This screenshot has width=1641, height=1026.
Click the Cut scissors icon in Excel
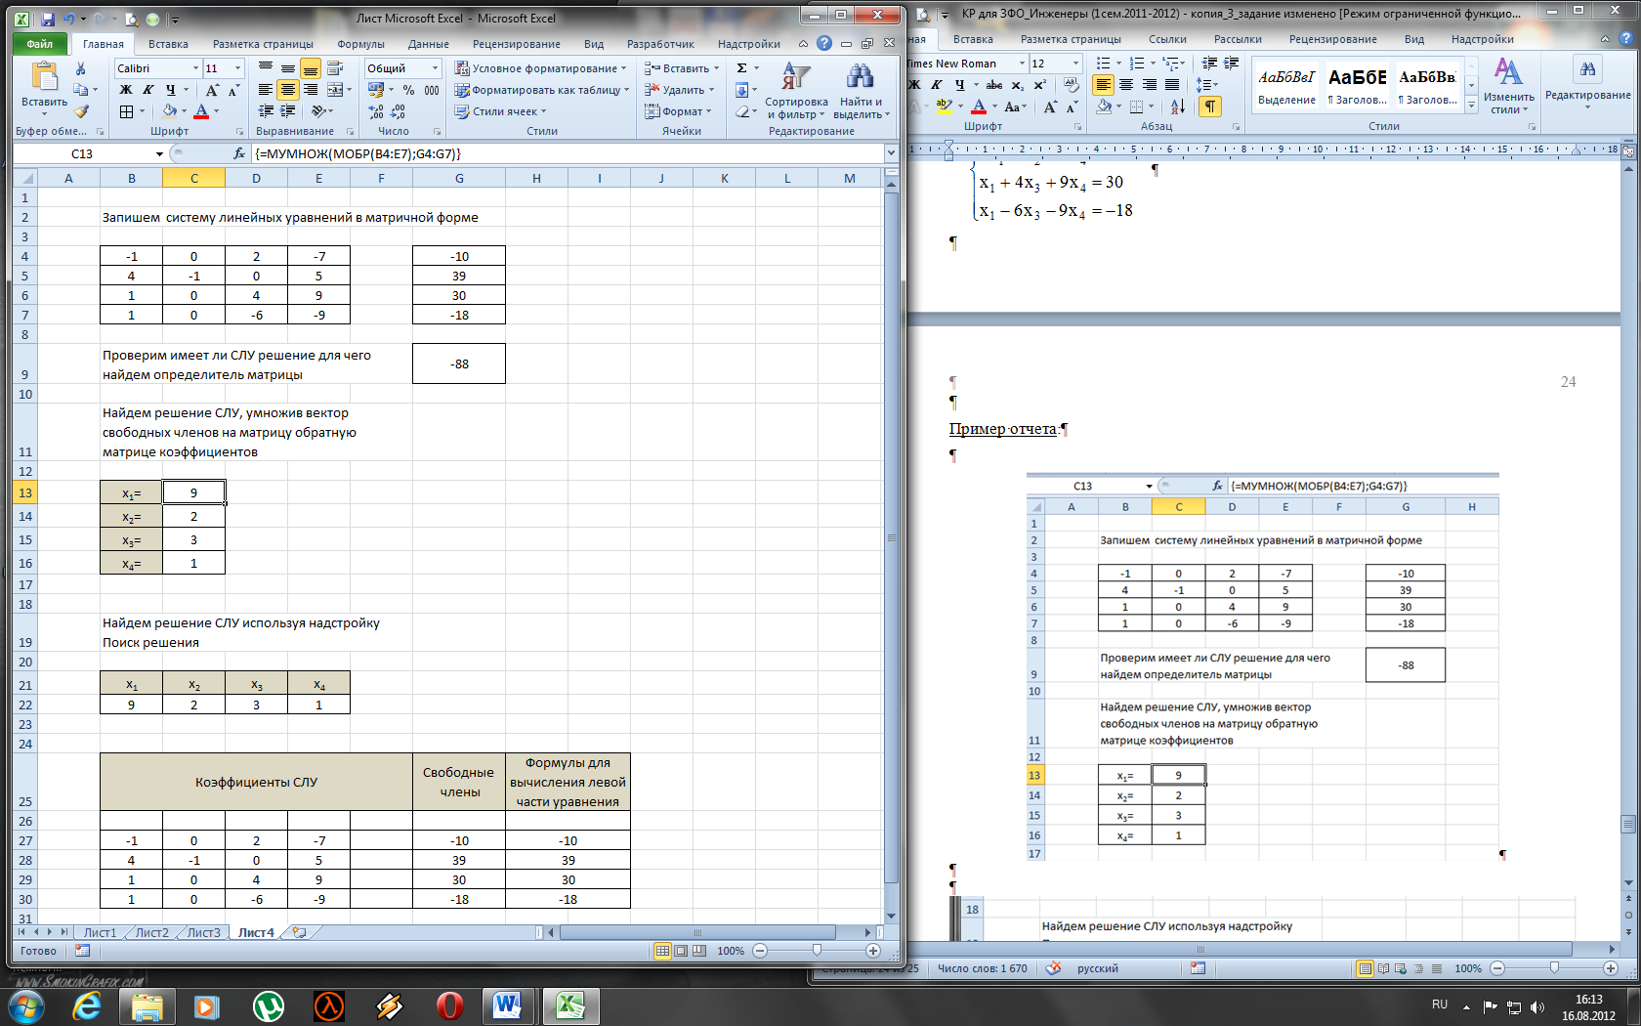(81, 68)
